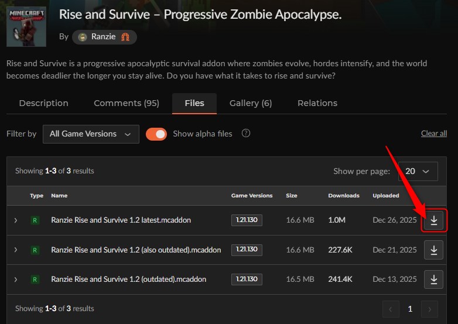Click the author avatar next to Ranzie
458x324 pixels.
[x=83, y=37]
